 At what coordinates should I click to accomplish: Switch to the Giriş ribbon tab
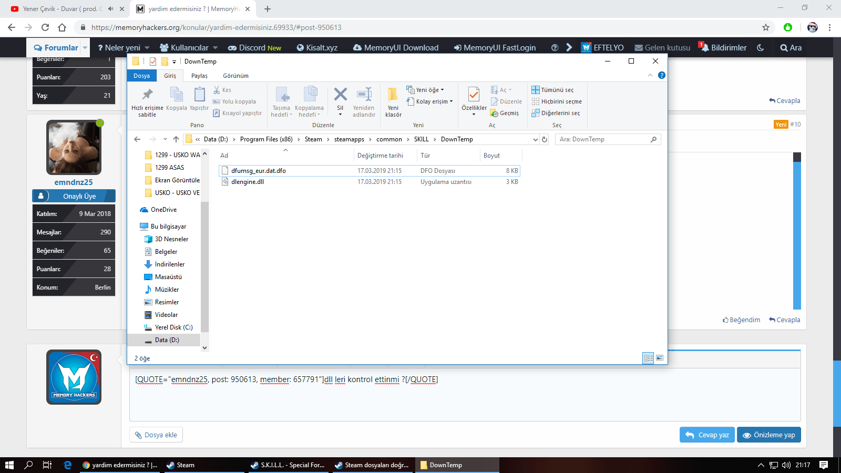click(x=170, y=76)
